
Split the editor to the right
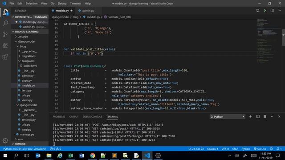[272, 11]
